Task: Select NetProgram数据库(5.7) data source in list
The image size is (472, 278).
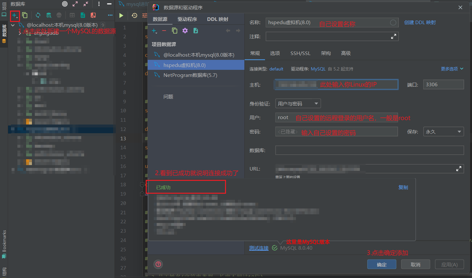Action: click(196, 75)
